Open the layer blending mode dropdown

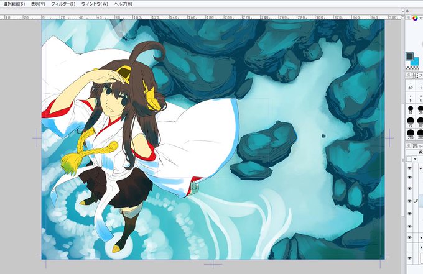pyautogui.click(x=415, y=152)
